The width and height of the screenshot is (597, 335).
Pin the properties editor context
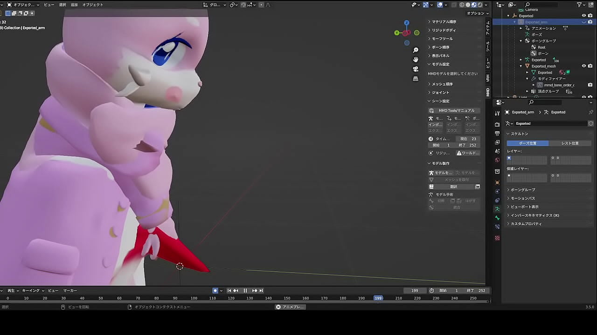click(591, 112)
